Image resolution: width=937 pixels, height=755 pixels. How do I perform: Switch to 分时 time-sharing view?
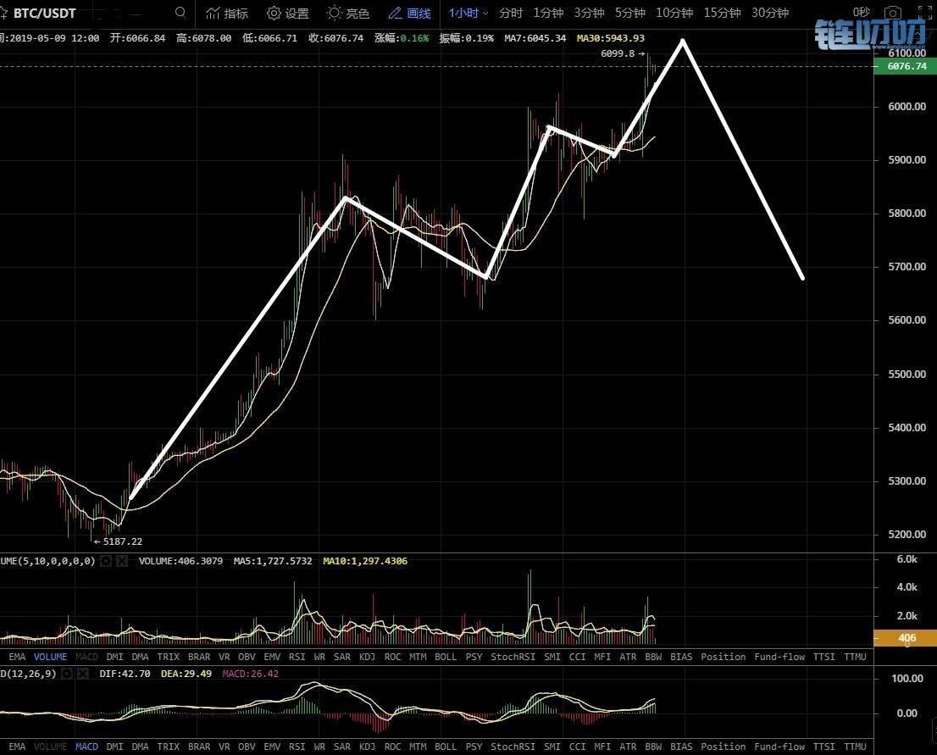tap(510, 13)
